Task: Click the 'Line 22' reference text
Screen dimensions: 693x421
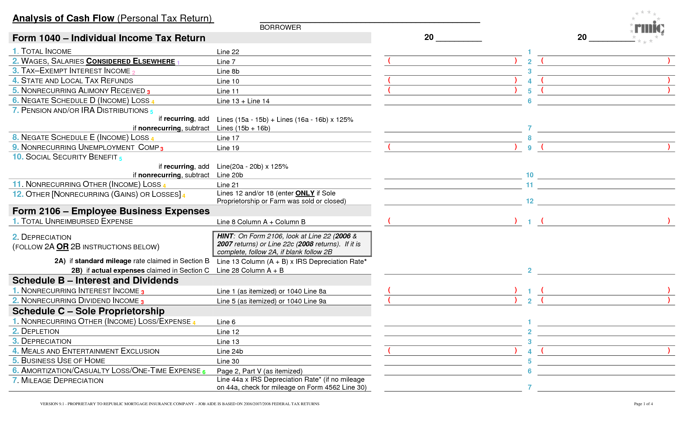Action: (x=228, y=52)
